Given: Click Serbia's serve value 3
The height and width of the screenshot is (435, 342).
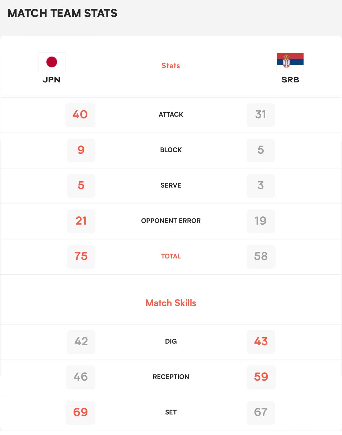Looking at the screenshot, I should [x=261, y=186].
